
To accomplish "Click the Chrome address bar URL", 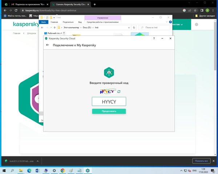I will click(51, 11).
